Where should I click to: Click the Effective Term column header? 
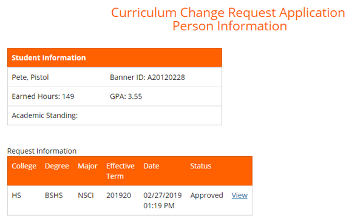click(x=120, y=171)
